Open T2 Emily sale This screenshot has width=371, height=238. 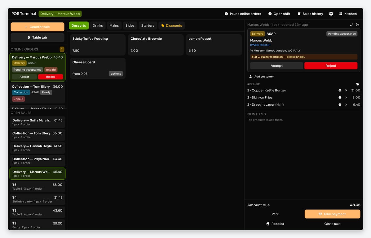point(38,225)
